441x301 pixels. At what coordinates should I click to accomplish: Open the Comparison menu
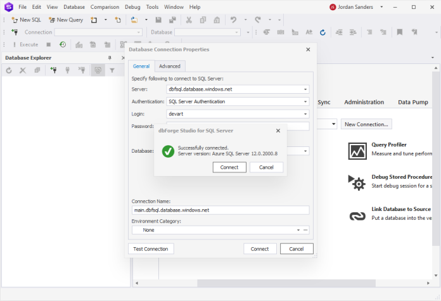point(105,7)
